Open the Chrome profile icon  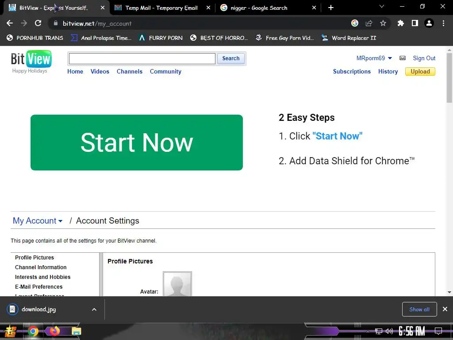tap(429, 23)
